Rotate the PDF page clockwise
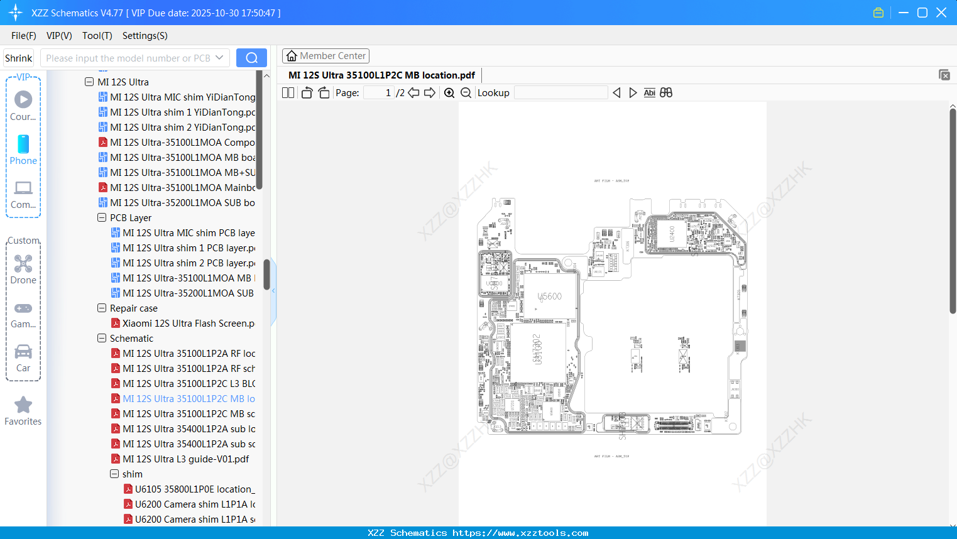Screen dimensions: 957x539 point(324,92)
